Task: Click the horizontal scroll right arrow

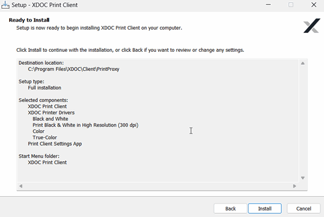Action: click(x=294, y=186)
